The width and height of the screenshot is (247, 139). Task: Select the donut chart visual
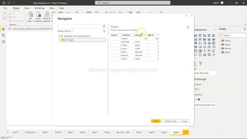pyautogui.click(x=209, y=43)
